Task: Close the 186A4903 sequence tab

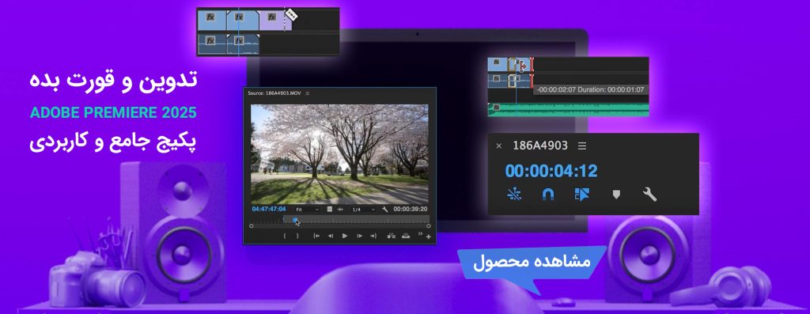Action: (x=498, y=146)
